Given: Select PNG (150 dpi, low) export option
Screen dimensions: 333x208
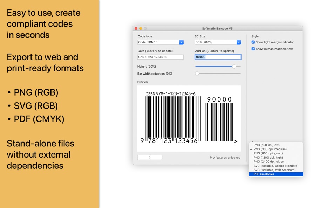Looking at the screenshot, I should pyautogui.click(x=276, y=145).
